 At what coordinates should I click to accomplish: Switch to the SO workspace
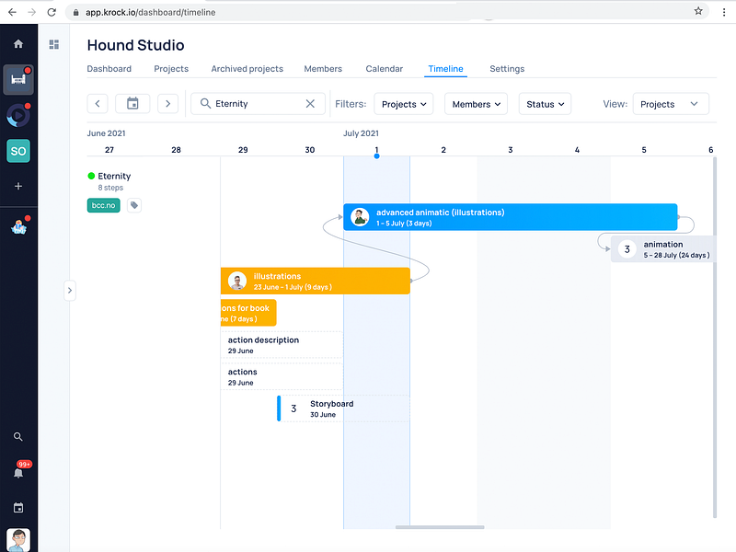pyautogui.click(x=18, y=151)
